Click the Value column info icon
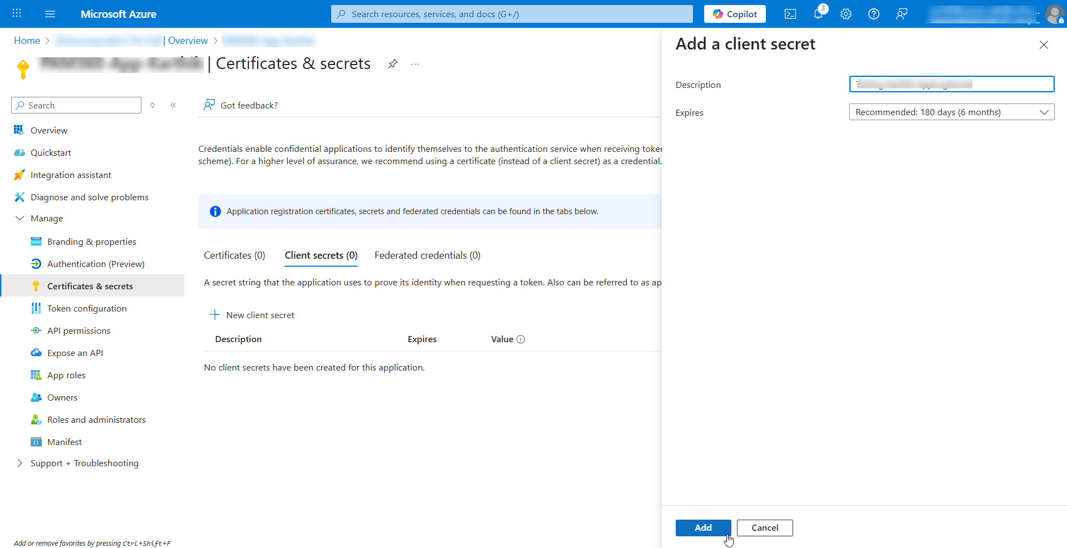This screenshot has height=548, width=1067. [x=521, y=339]
